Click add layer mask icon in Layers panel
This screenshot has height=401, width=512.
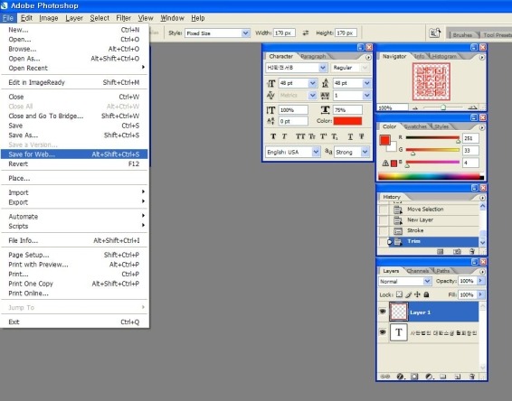click(414, 377)
